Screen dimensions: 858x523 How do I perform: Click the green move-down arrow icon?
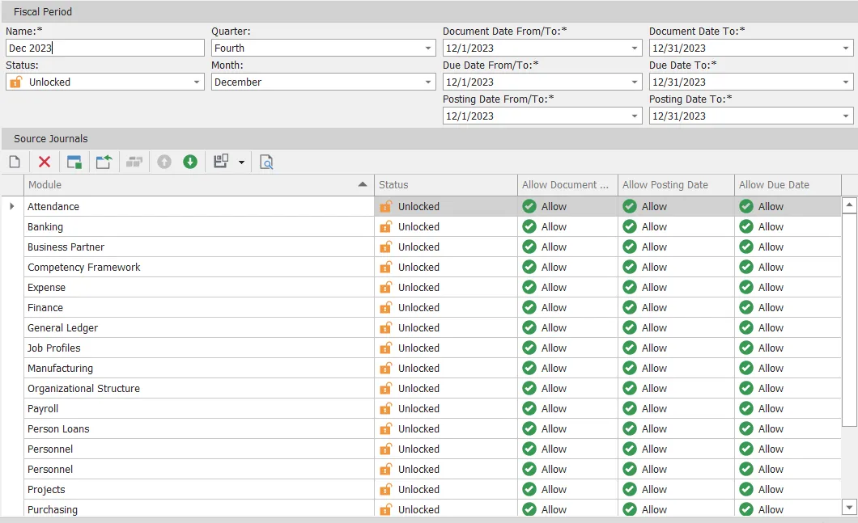click(190, 162)
